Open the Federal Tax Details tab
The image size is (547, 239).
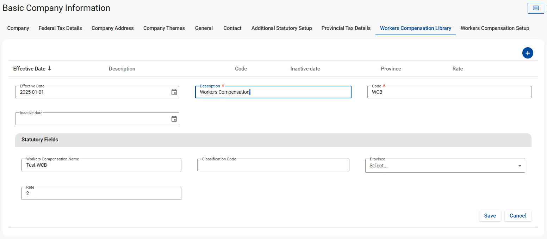coord(60,28)
